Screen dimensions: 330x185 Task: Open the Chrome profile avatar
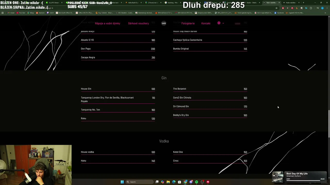[322, 8]
